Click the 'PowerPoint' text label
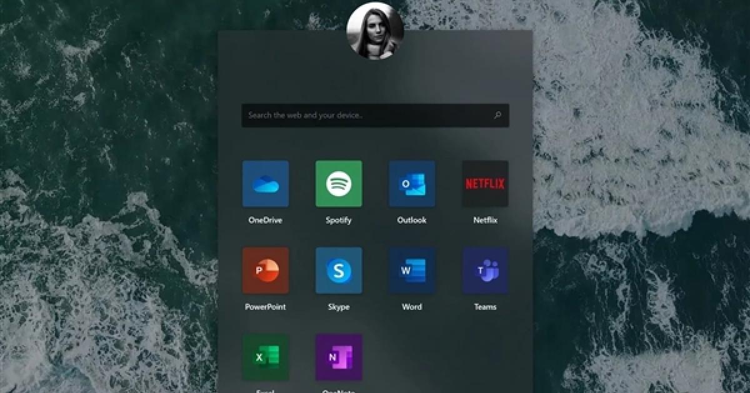The height and width of the screenshot is (393, 750). click(x=266, y=307)
